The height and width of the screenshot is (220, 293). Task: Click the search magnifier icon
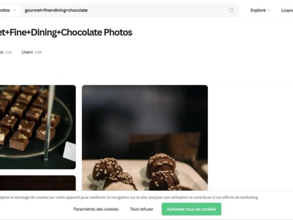click(231, 10)
